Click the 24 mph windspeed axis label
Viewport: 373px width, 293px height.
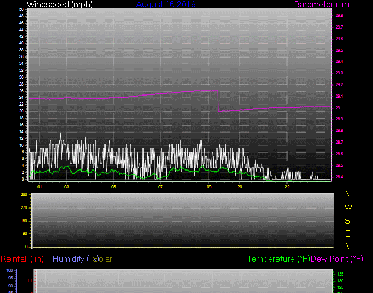(21, 97)
